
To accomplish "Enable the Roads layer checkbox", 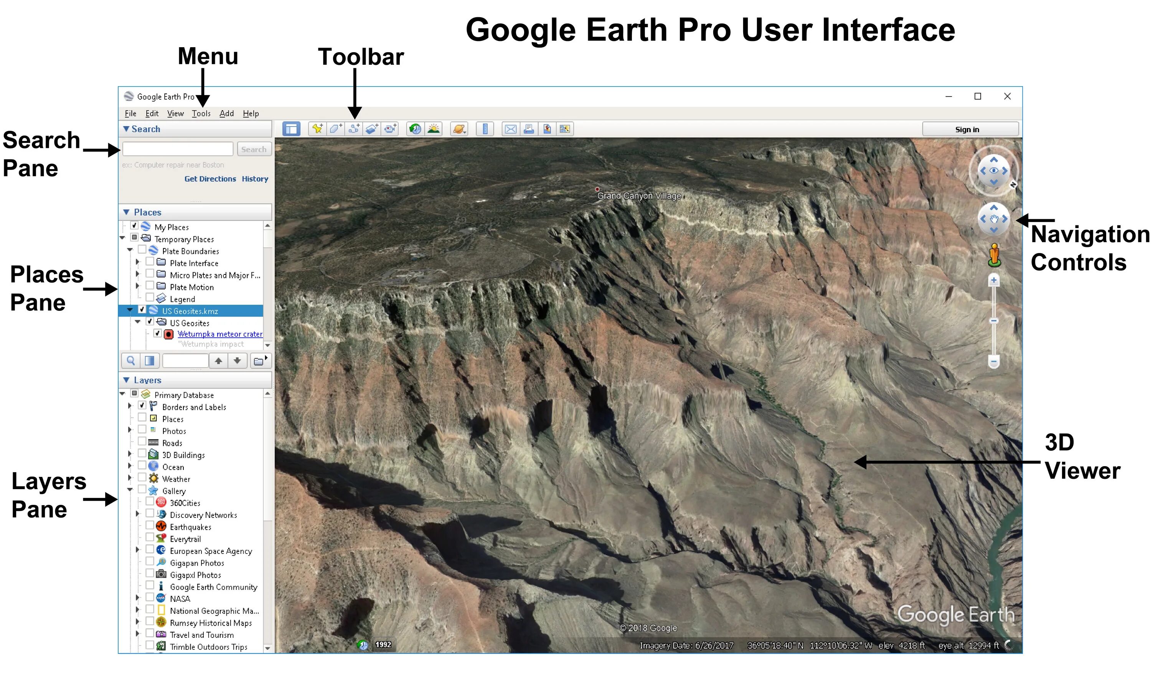I will 142,441.
